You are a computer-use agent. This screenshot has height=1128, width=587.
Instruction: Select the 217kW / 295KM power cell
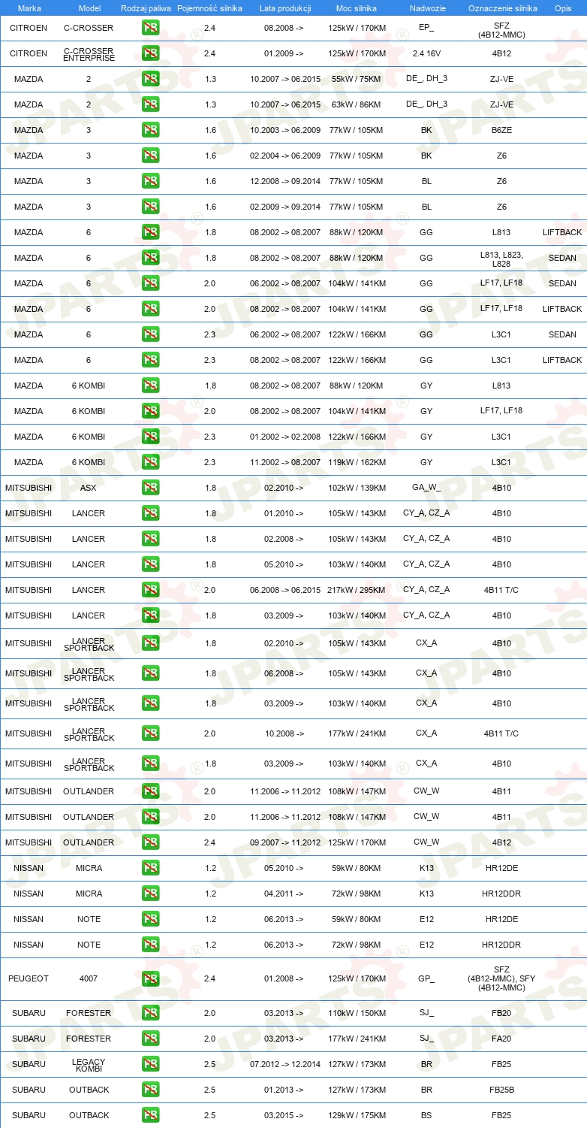[x=357, y=590]
